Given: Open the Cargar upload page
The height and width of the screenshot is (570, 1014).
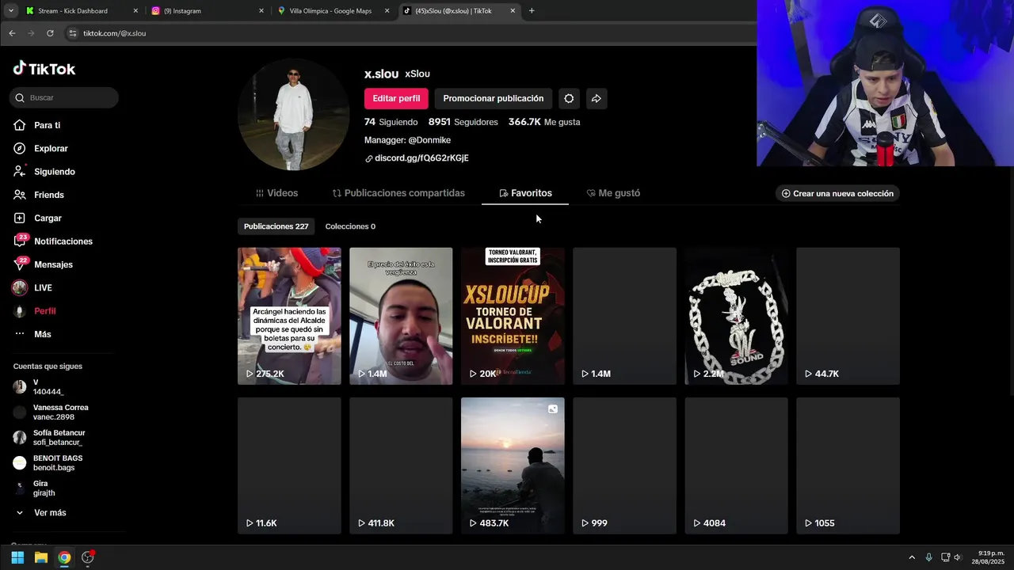Looking at the screenshot, I should tap(48, 218).
